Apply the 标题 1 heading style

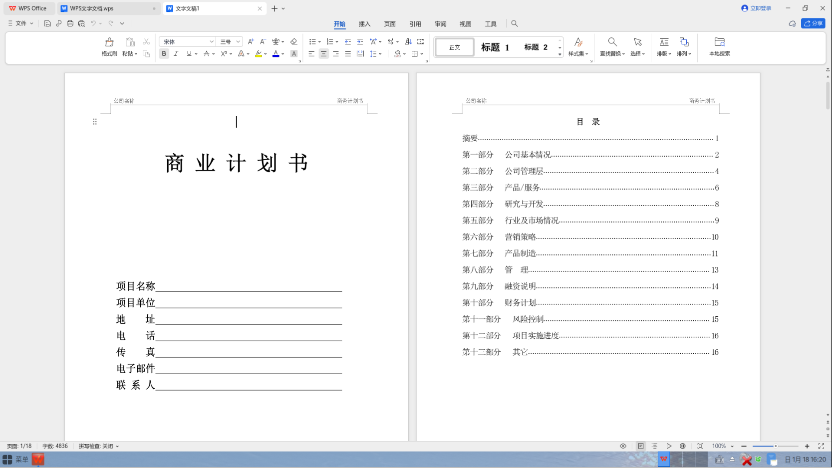pos(495,47)
